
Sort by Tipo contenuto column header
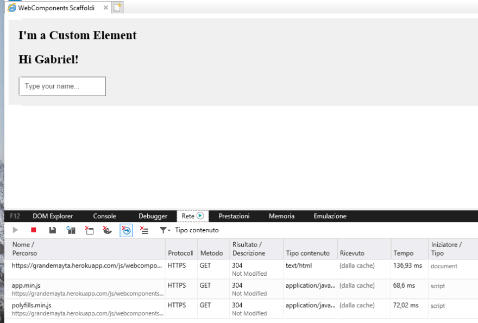[310, 249]
